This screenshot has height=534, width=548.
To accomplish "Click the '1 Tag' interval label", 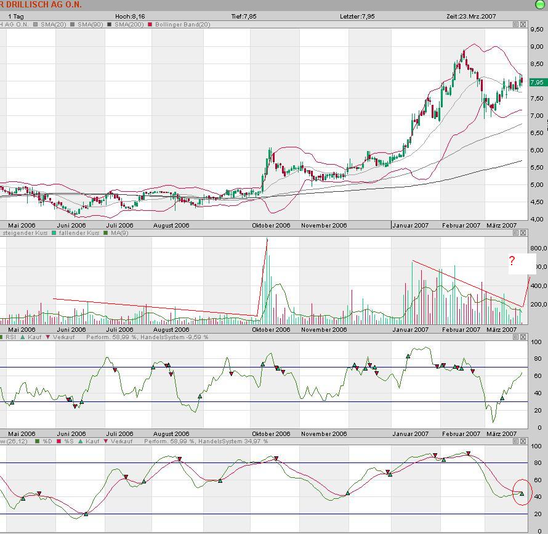I will pyautogui.click(x=16, y=17).
